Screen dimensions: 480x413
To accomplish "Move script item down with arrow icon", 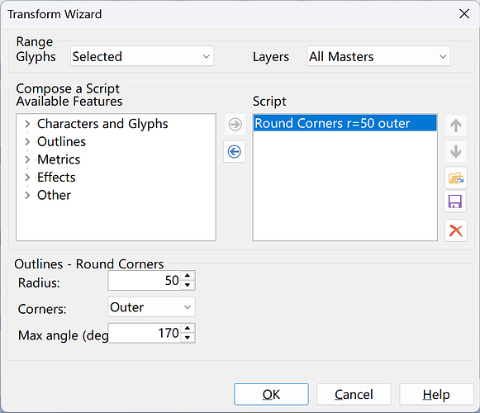I will pos(456,151).
